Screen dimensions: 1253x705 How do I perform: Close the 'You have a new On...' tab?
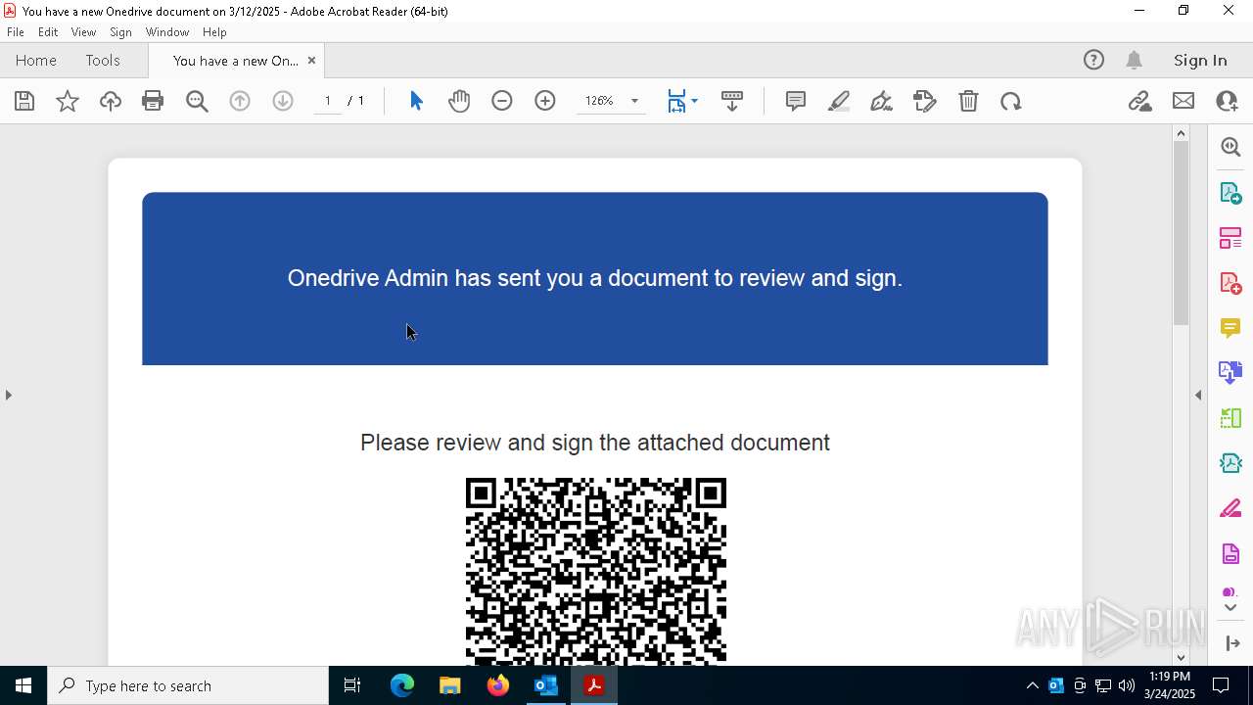[x=311, y=61]
